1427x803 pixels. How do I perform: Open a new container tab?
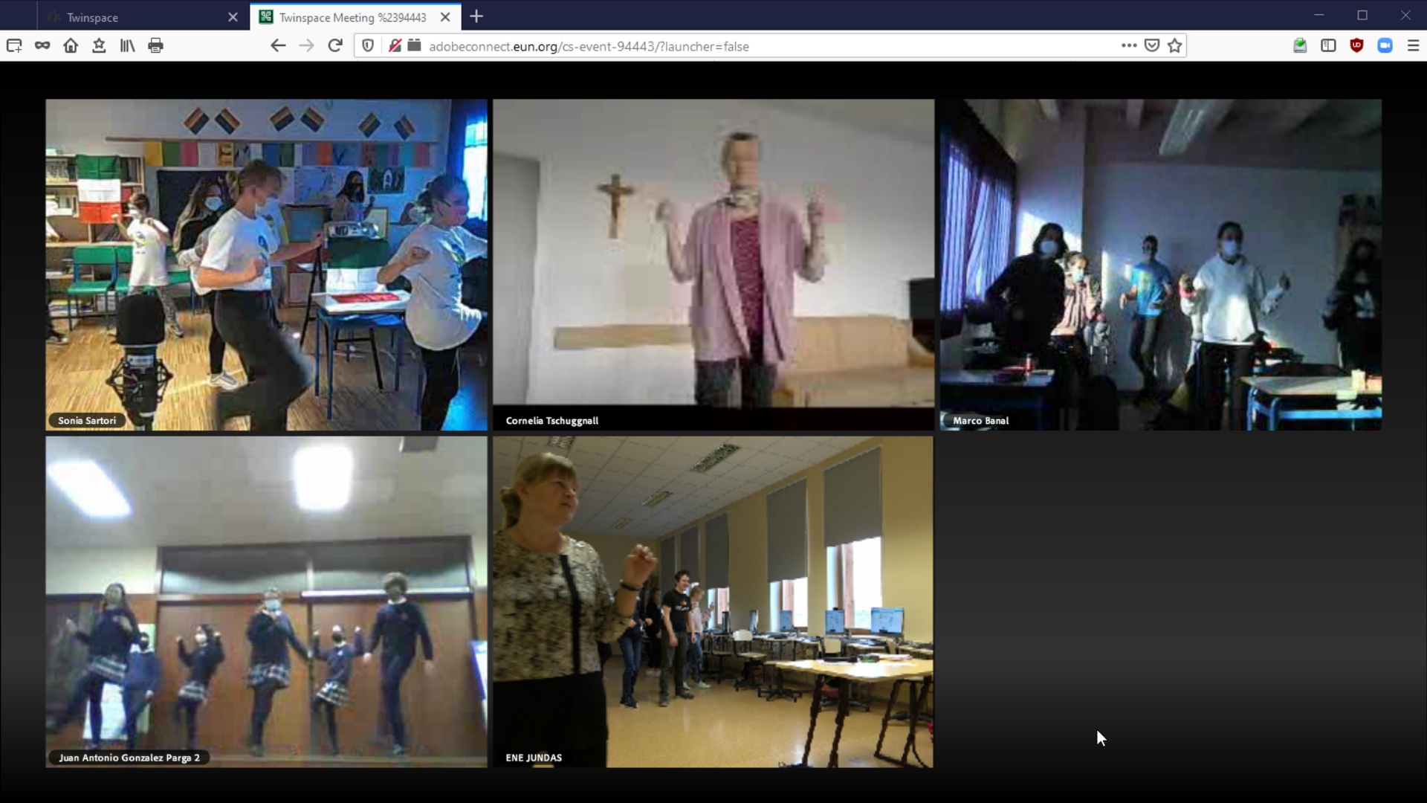[14, 46]
